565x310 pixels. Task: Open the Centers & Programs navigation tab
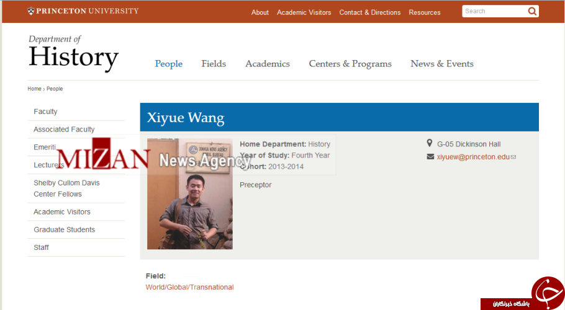350,64
